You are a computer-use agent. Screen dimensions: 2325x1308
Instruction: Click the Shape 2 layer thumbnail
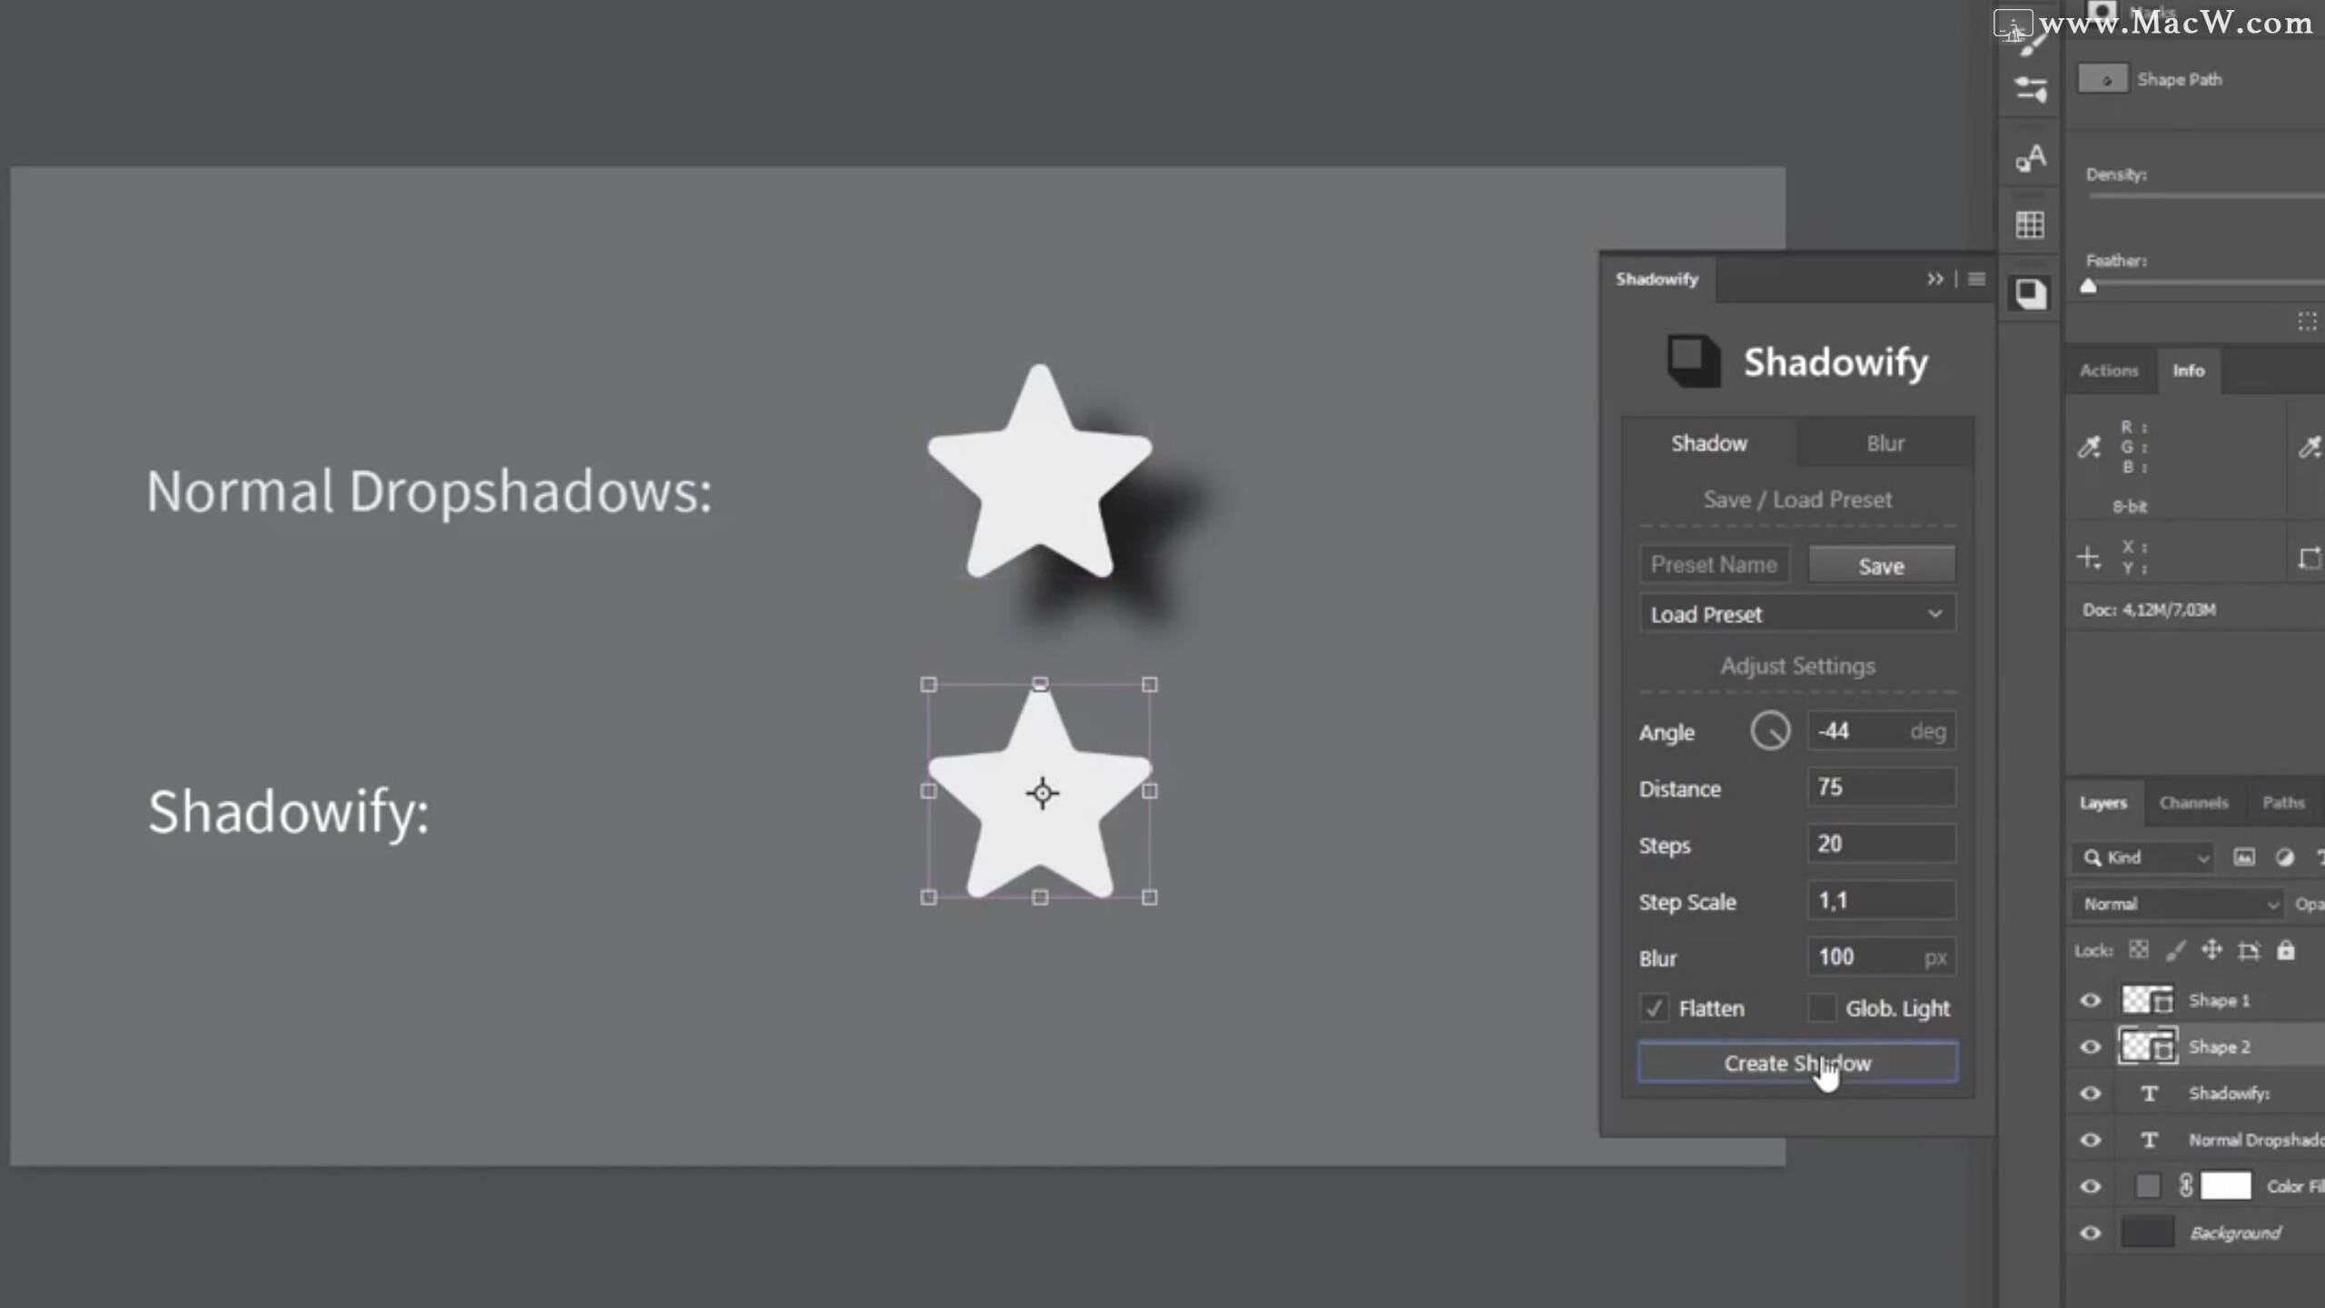(2149, 1045)
